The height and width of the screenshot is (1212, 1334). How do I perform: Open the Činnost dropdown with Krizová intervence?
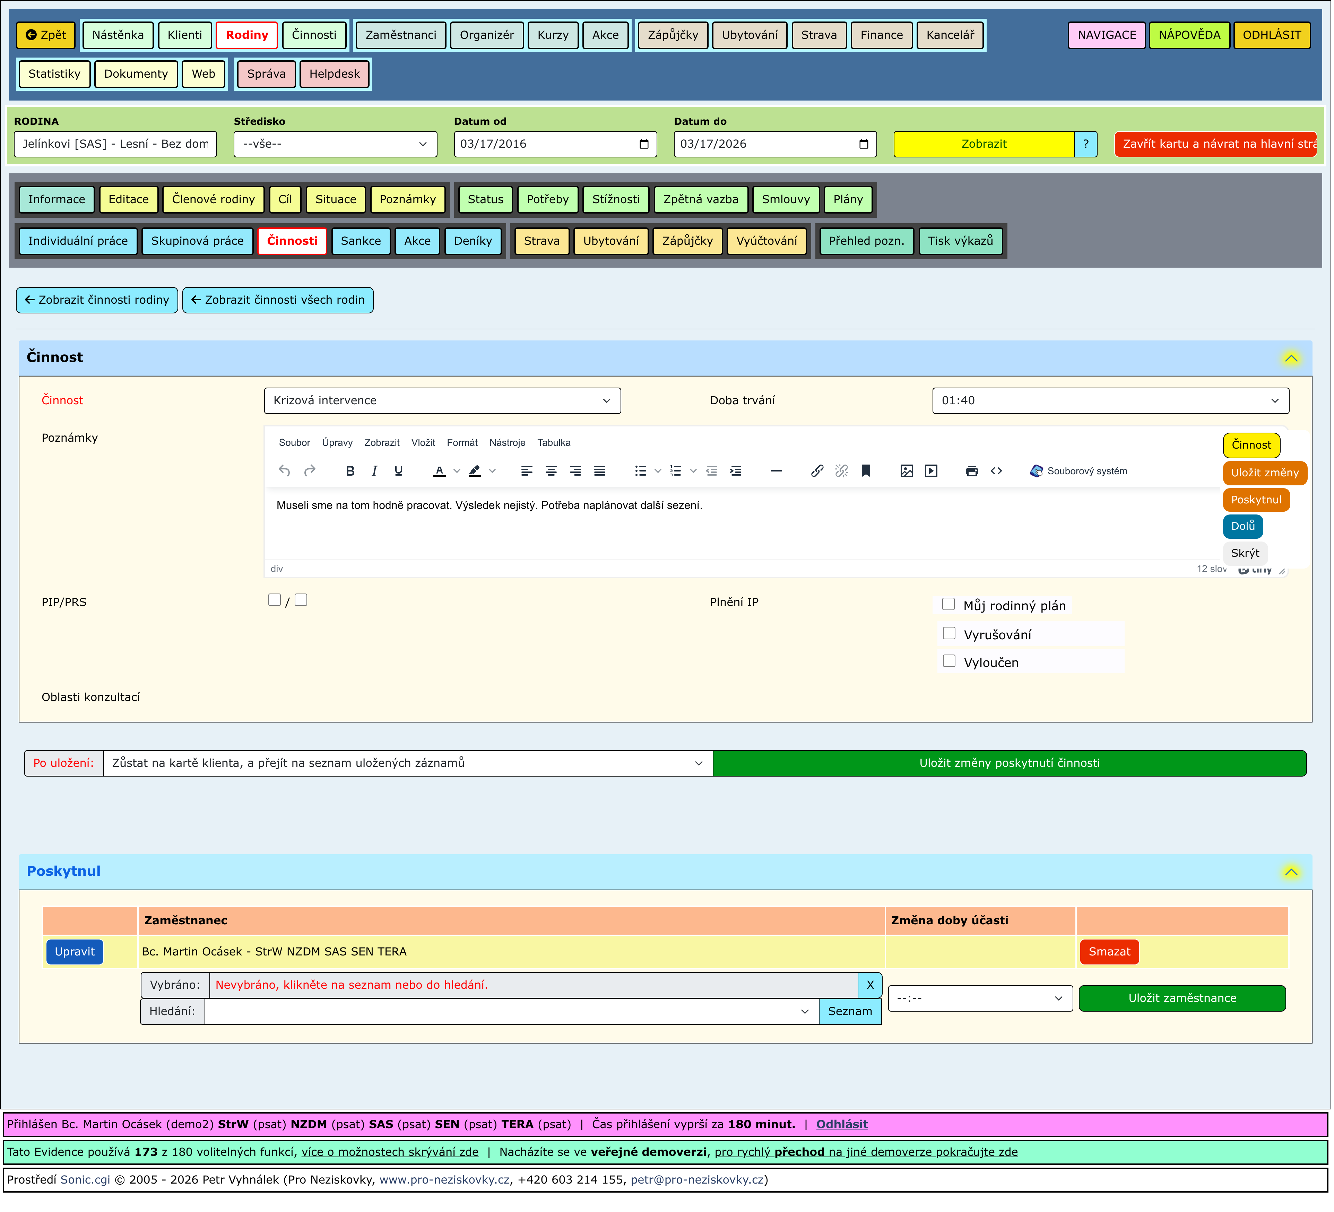442,401
